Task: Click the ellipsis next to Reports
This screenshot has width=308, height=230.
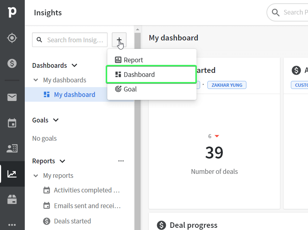Action: click(121, 161)
